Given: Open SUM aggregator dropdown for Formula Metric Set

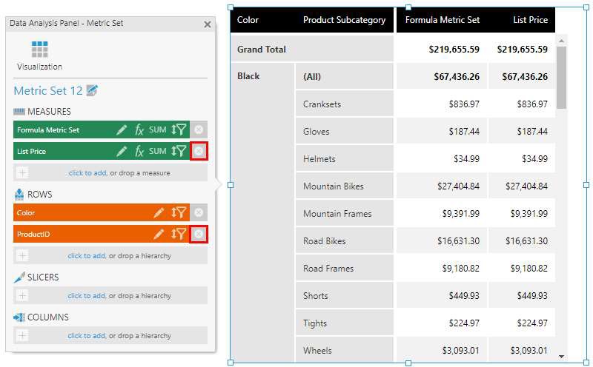Looking at the screenshot, I should tap(157, 129).
